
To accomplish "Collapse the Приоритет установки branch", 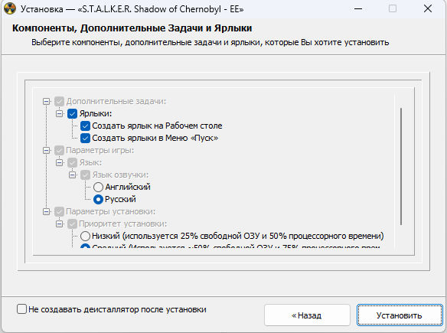I will click(x=59, y=224).
